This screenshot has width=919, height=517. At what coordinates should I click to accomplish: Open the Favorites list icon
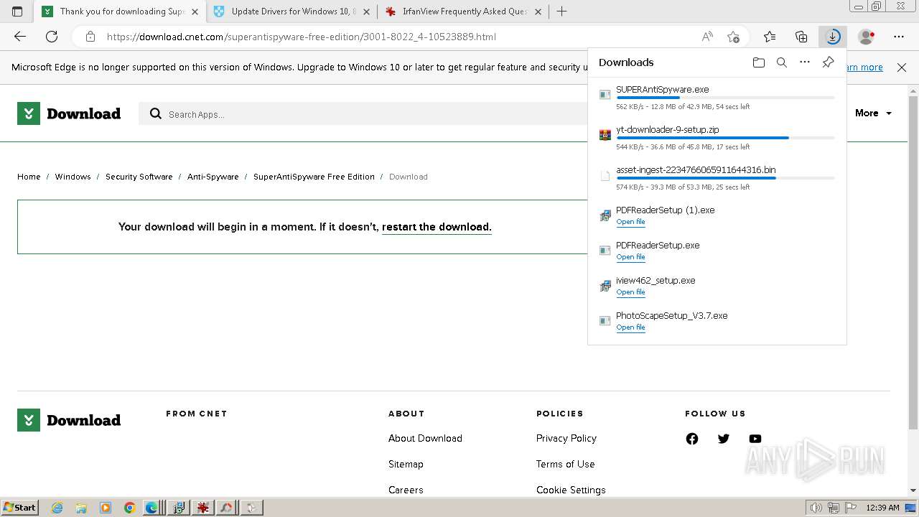coord(770,37)
